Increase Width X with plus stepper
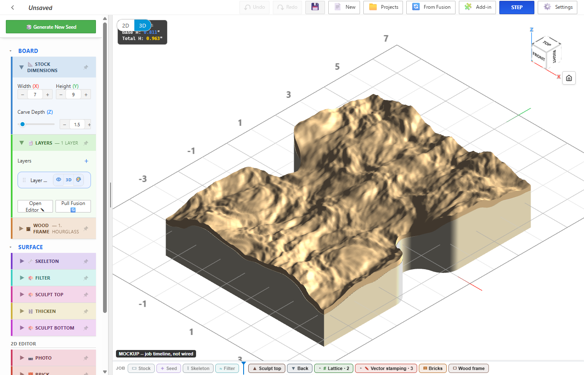Image resolution: width=584 pixels, height=375 pixels. (x=48, y=95)
